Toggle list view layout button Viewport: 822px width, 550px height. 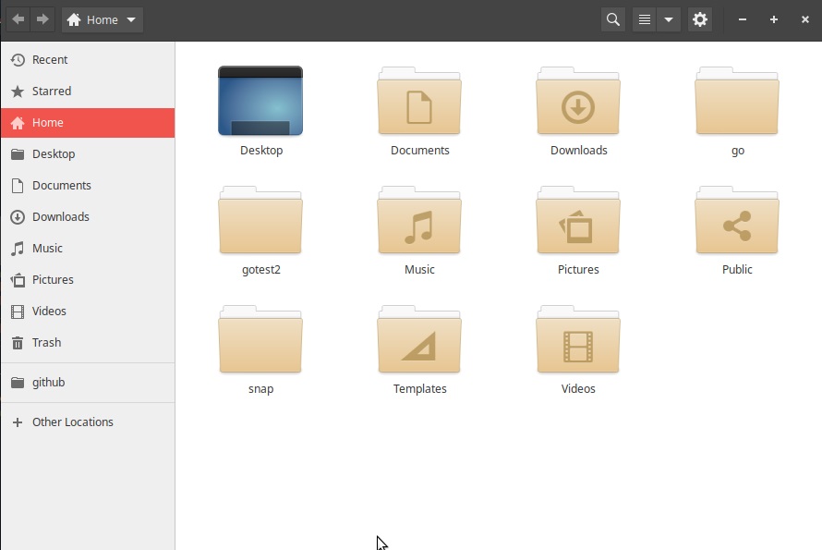point(645,19)
